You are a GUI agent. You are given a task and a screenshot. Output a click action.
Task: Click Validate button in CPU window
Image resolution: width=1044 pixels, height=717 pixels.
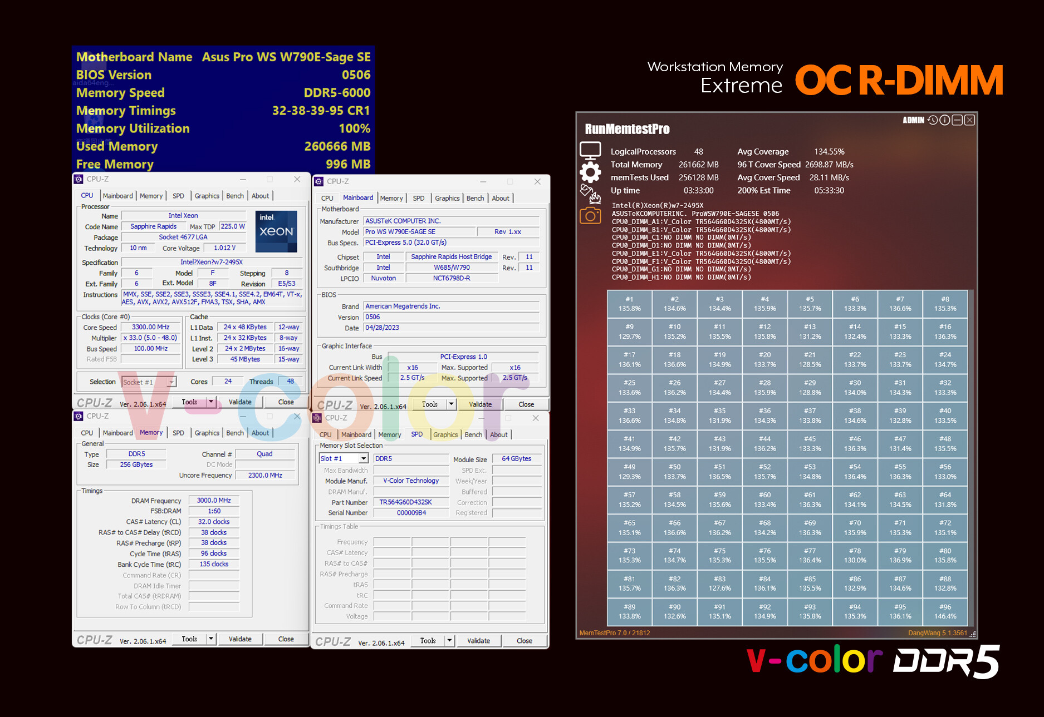pos(240,402)
